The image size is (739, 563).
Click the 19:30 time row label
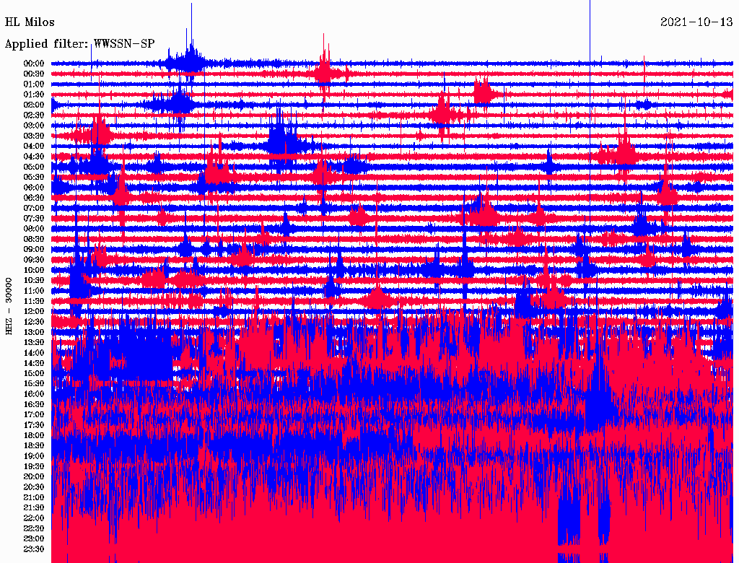tap(34, 466)
